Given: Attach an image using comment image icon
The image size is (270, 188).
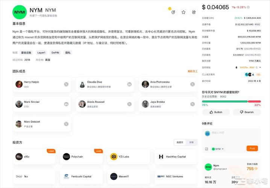Looking at the screenshot, I should click(206, 149).
